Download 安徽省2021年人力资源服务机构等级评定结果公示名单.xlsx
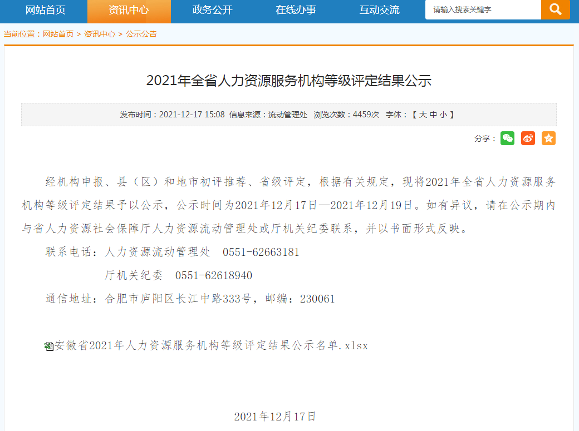Image resolution: width=579 pixels, height=431 pixels. coord(212,346)
